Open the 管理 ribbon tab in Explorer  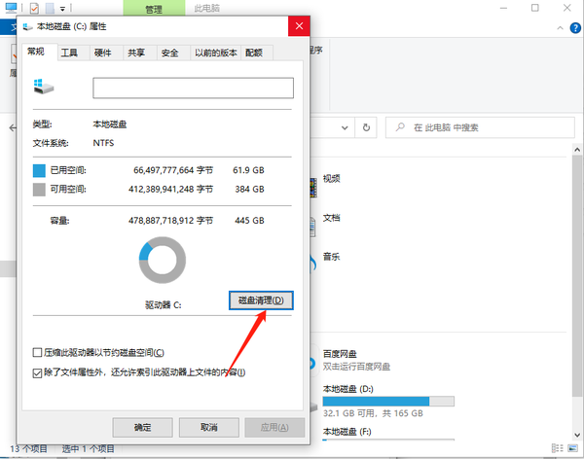tap(154, 8)
